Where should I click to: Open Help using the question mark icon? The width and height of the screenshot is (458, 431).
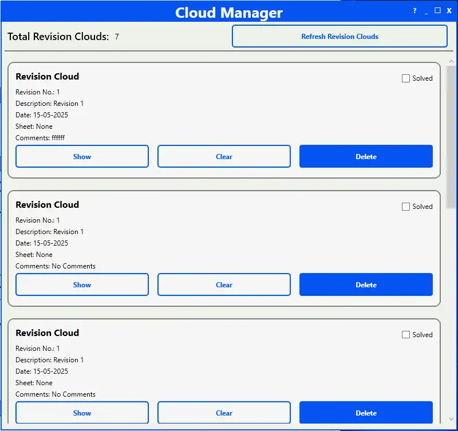click(x=414, y=11)
